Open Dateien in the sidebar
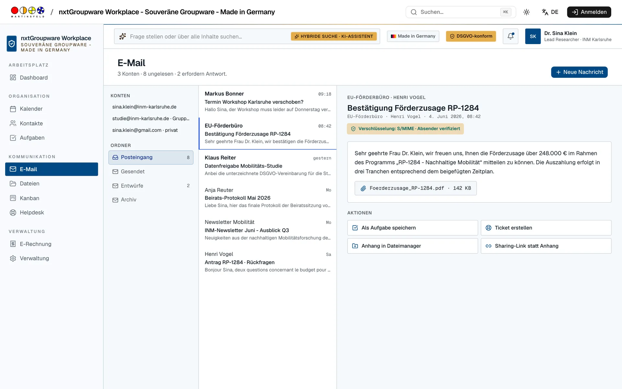The image size is (622, 389). [52, 183]
